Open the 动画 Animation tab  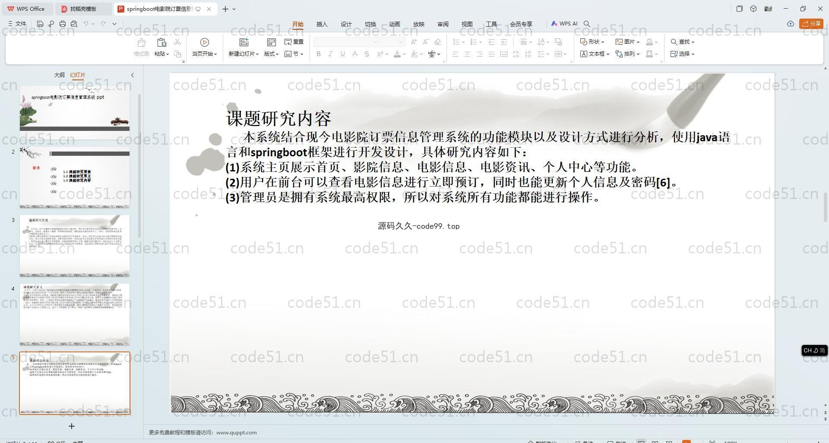(x=395, y=24)
